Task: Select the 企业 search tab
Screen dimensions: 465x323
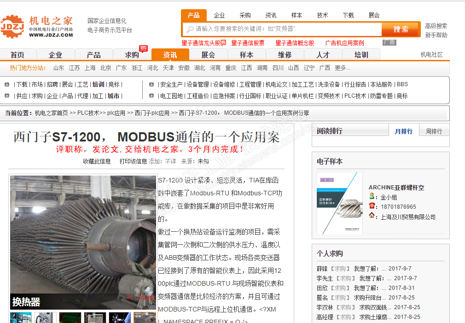Action: click(x=220, y=15)
